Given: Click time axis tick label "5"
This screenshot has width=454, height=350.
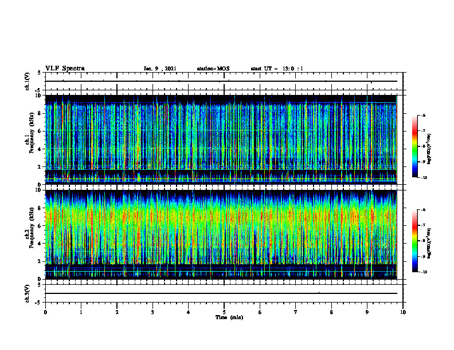Looking at the screenshot, I should coord(224,312).
